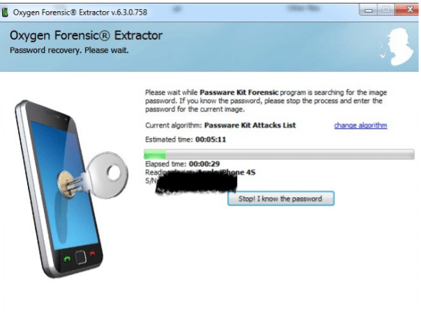
Task: Click the Sherlock detective silhouette logo
Action: (x=397, y=47)
